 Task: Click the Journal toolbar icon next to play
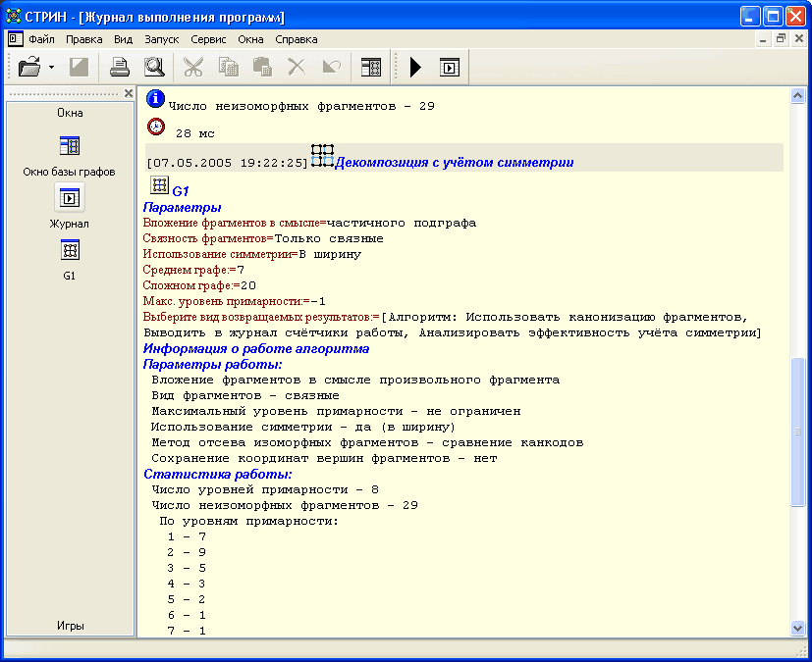450,68
